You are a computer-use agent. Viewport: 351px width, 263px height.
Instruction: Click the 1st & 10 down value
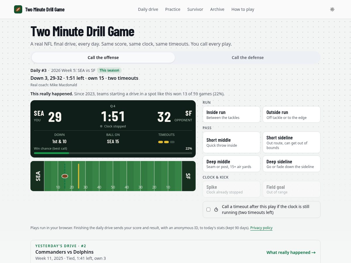tap(59, 141)
